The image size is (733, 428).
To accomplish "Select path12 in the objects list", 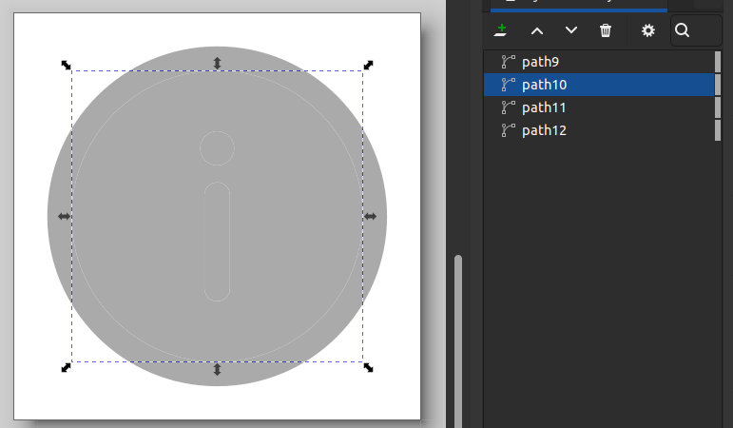I will 544,130.
